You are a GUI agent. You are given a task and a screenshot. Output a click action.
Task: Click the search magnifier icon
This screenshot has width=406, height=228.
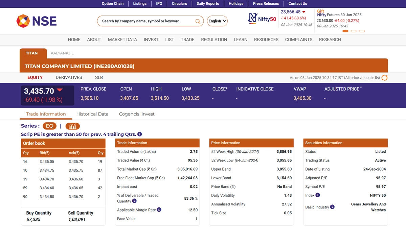(x=198, y=21)
